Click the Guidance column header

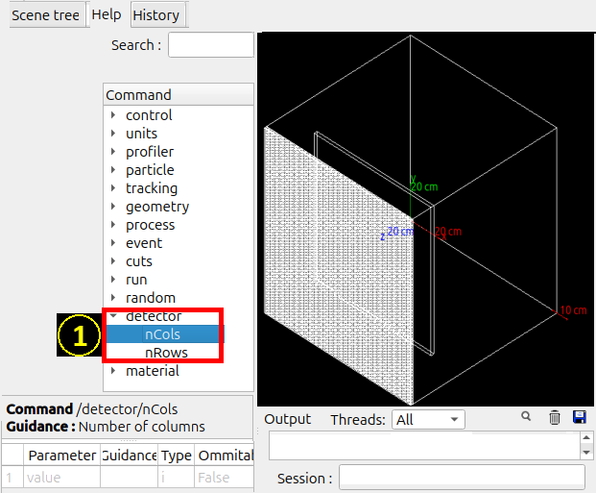(129, 455)
